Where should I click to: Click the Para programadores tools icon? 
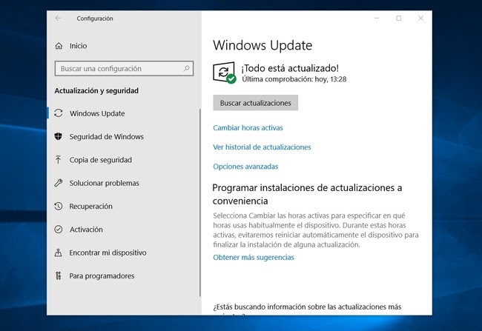click(x=58, y=275)
